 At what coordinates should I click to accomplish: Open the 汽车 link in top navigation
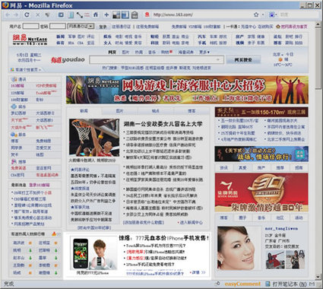point(202,37)
